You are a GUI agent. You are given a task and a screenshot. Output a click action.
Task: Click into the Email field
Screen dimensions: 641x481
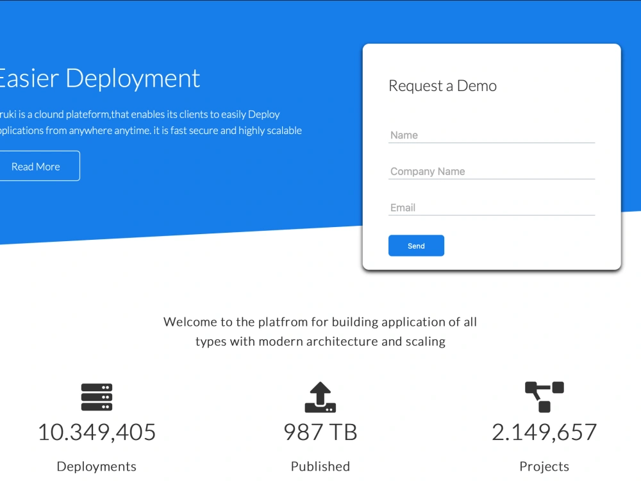(x=492, y=208)
